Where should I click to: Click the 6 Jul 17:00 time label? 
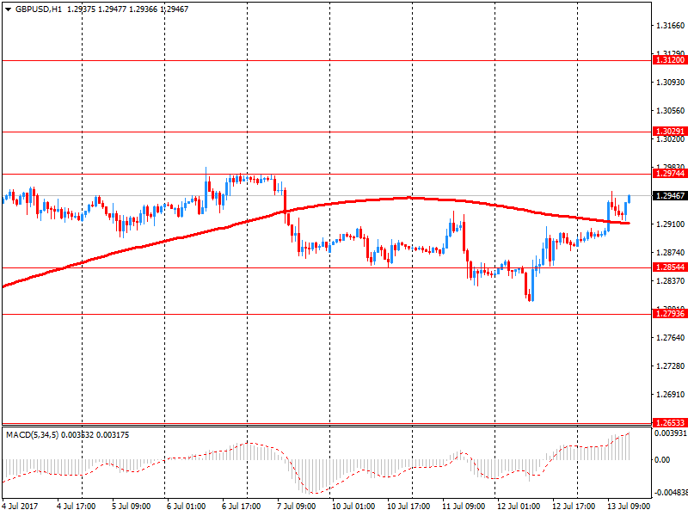242,507
